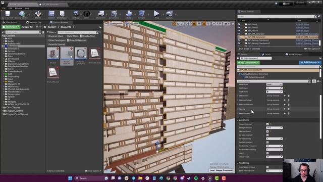Toggle the Stagger Columns checkbox

click(x=267, y=124)
